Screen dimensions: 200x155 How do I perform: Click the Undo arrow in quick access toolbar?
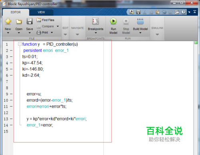point(164,12)
